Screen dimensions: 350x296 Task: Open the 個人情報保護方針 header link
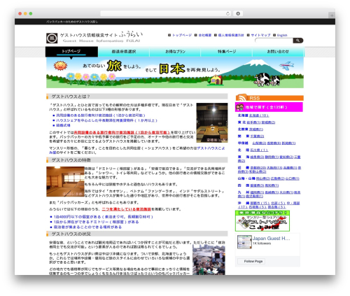coord(231,35)
